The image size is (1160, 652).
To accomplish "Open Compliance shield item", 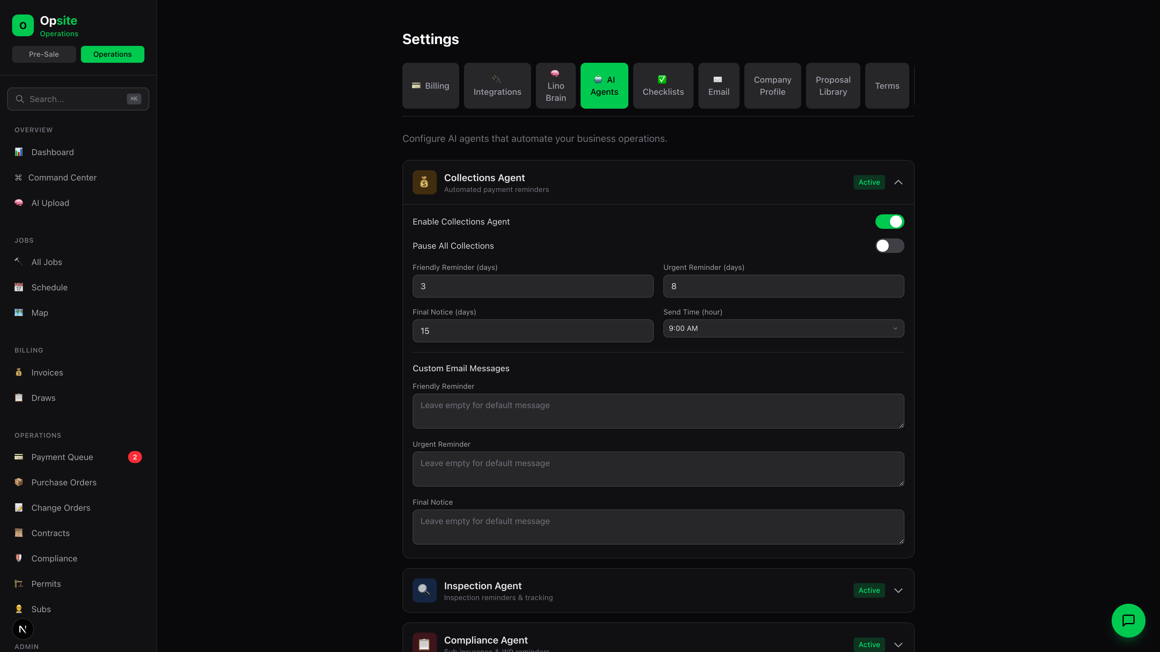I will click(78, 558).
